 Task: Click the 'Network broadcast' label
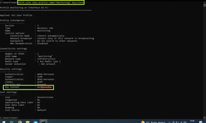click(21, 38)
